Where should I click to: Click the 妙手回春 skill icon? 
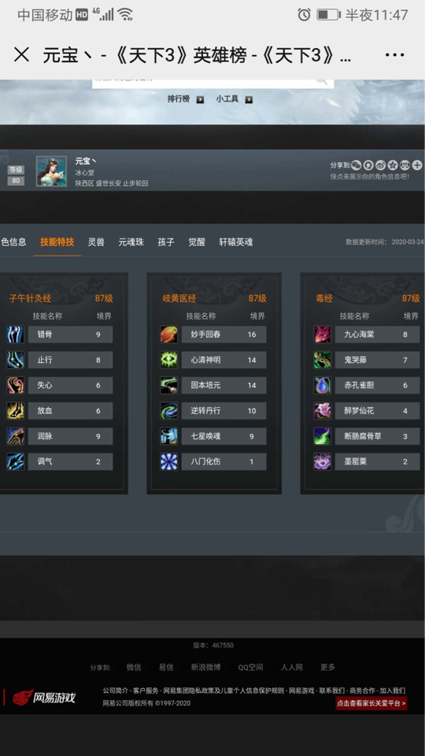tap(168, 334)
